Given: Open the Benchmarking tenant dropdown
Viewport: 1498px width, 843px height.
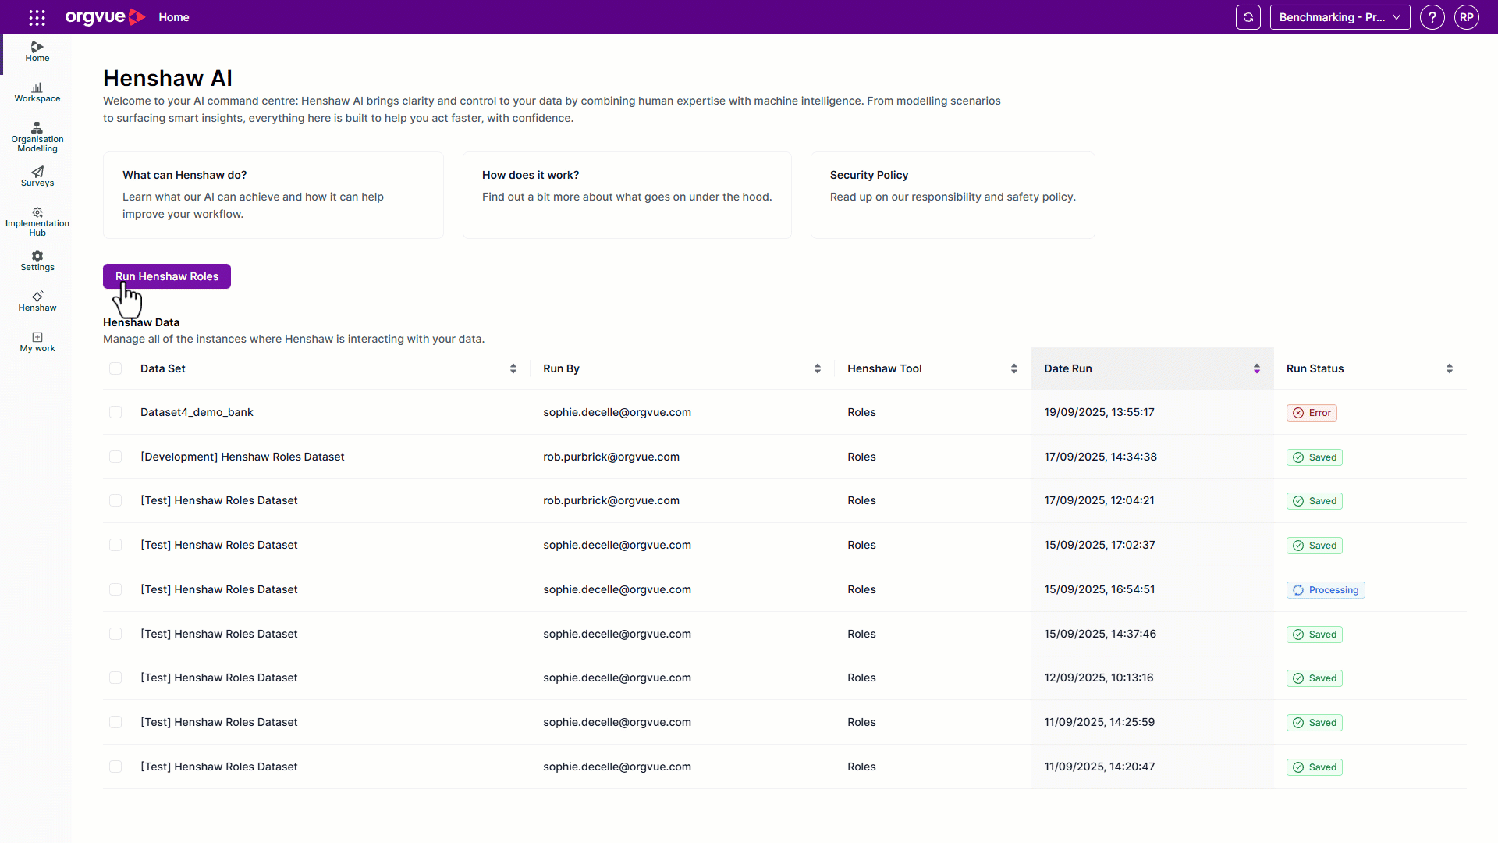Looking at the screenshot, I should coord(1340,17).
